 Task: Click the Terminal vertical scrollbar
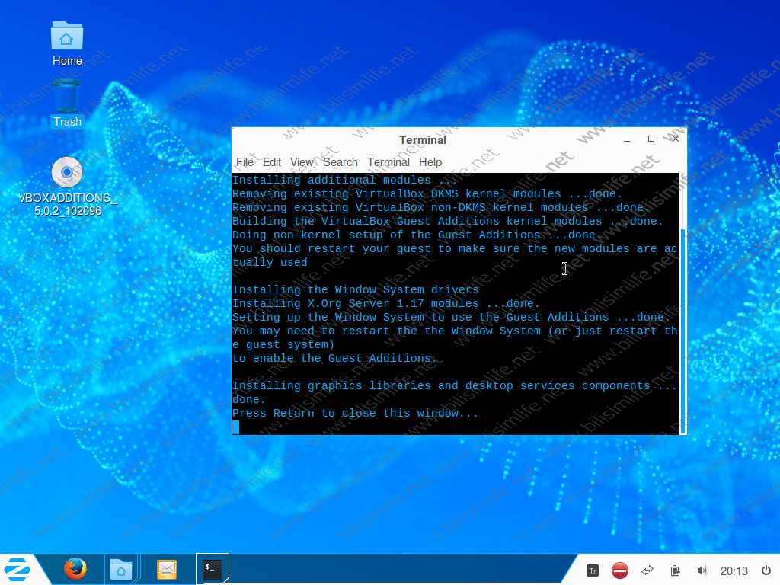[683, 331]
